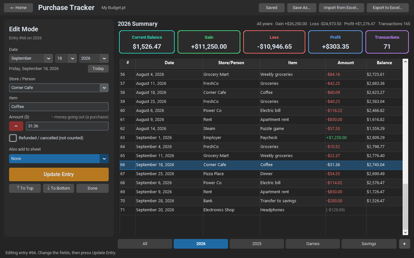Open the year dropdown in the Date section
This screenshot has width=414, height=258.
coord(94,58)
